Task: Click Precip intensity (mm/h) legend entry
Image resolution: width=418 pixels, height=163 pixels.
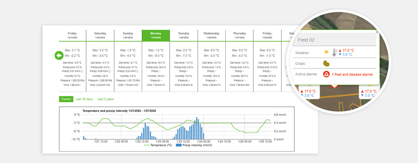Action: tap(194, 145)
